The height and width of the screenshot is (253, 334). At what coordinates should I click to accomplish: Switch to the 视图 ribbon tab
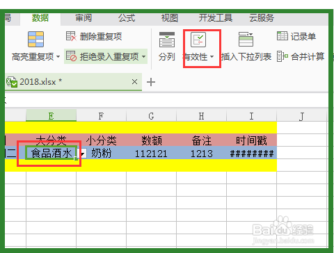(170, 18)
